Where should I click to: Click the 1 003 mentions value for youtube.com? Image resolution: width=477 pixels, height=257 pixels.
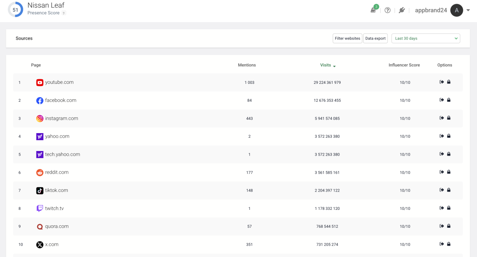[249, 83]
